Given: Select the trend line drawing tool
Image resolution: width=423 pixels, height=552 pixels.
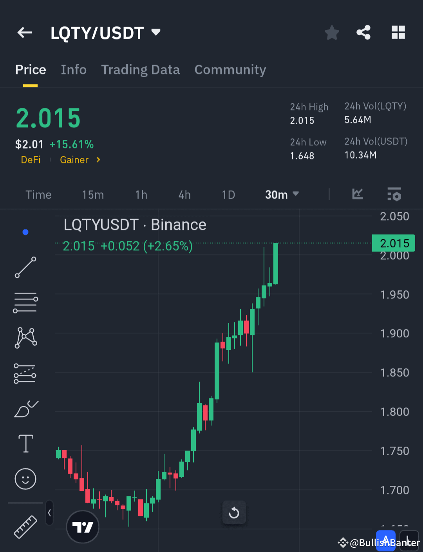Looking at the screenshot, I should [x=25, y=268].
